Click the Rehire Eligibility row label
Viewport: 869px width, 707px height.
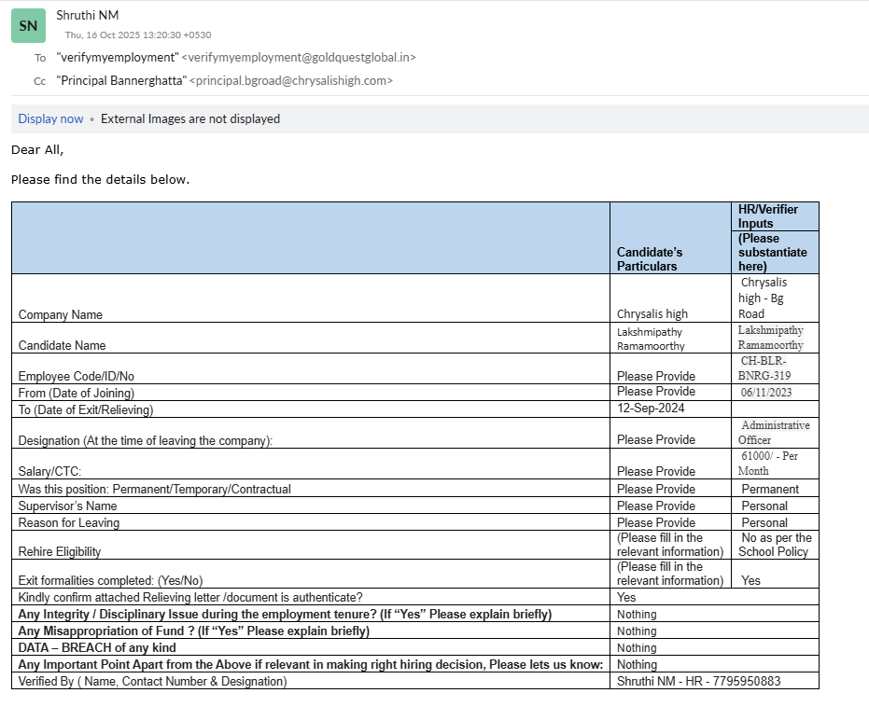(60, 551)
